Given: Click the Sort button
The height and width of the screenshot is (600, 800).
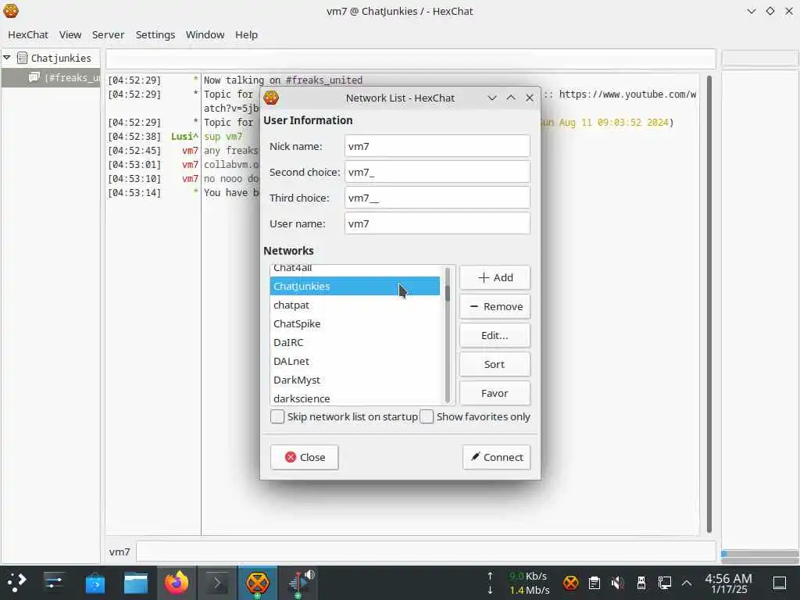Looking at the screenshot, I should (495, 364).
